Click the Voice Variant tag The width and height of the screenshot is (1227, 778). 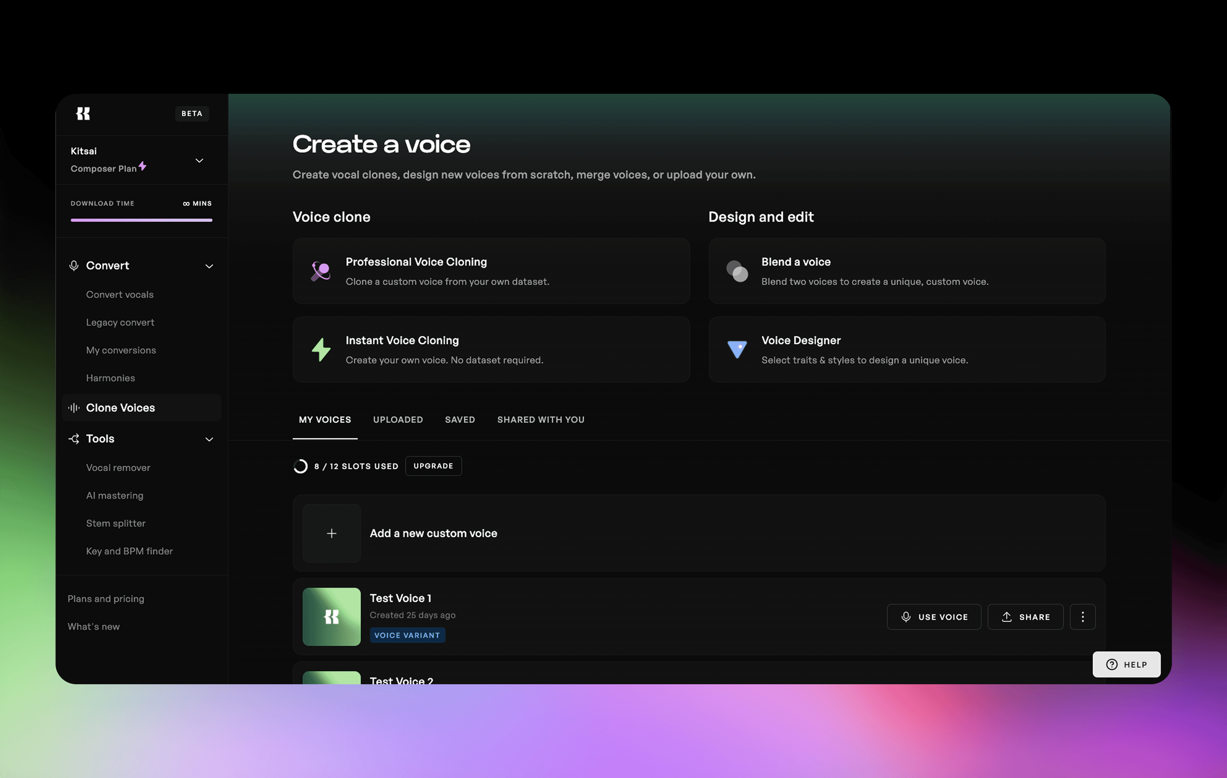(x=408, y=635)
